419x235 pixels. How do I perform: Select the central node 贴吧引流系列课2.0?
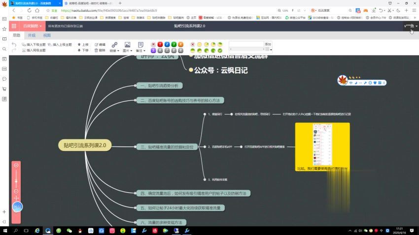click(85, 146)
